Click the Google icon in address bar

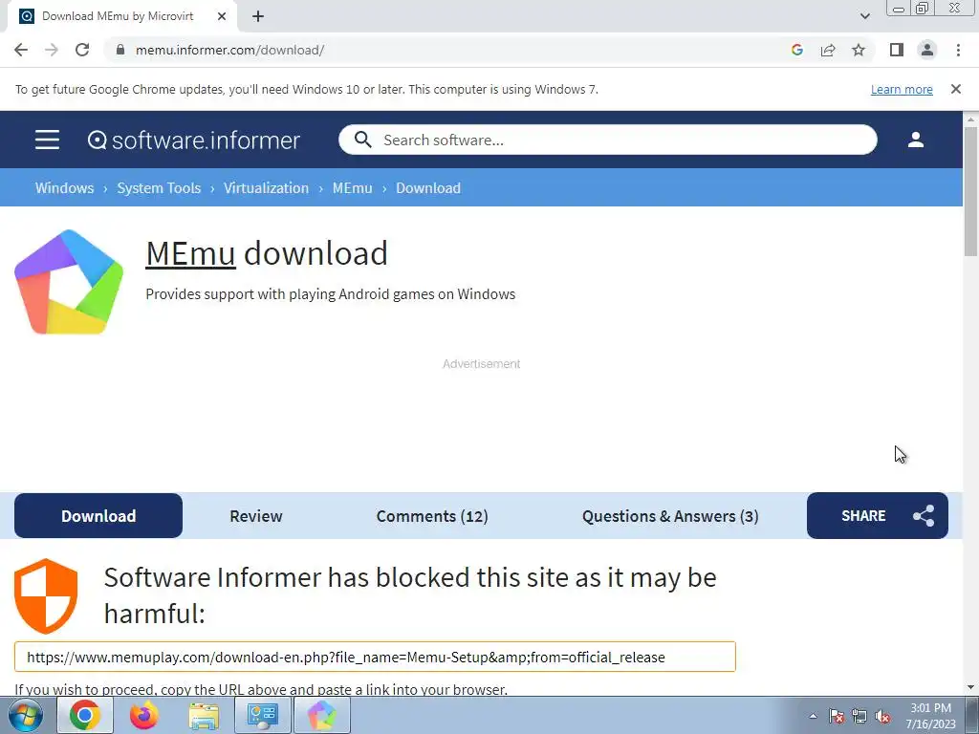pyautogui.click(x=796, y=50)
